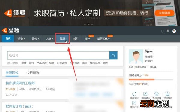The image size is (180, 112).
Task: Click the 本科及以上 requirement text
Action: click(35, 89)
